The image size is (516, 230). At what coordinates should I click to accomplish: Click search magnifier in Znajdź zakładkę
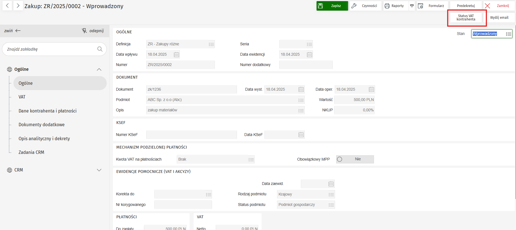click(x=100, y=49)
